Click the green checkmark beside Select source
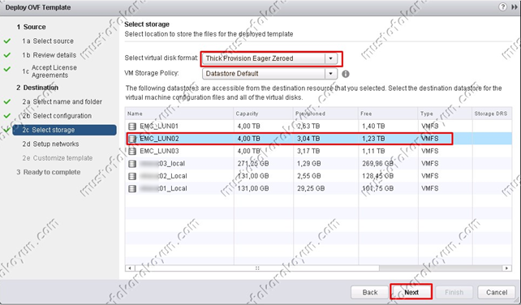 (7, 41)
